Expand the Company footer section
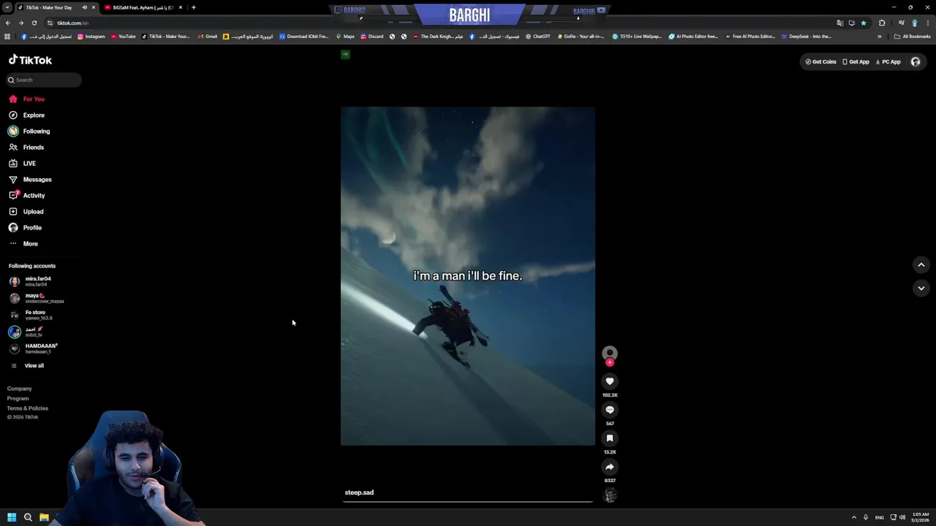Screen dimensions: 936x526 pos(20,389)
